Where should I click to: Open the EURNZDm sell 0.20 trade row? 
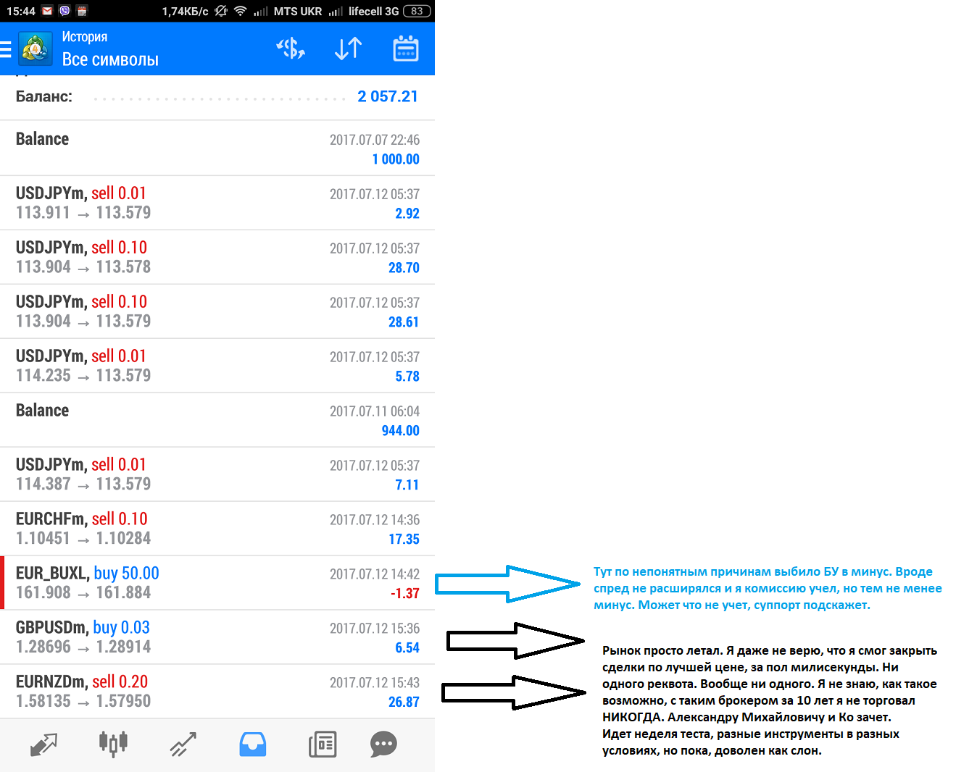click(x=217, y=692)
